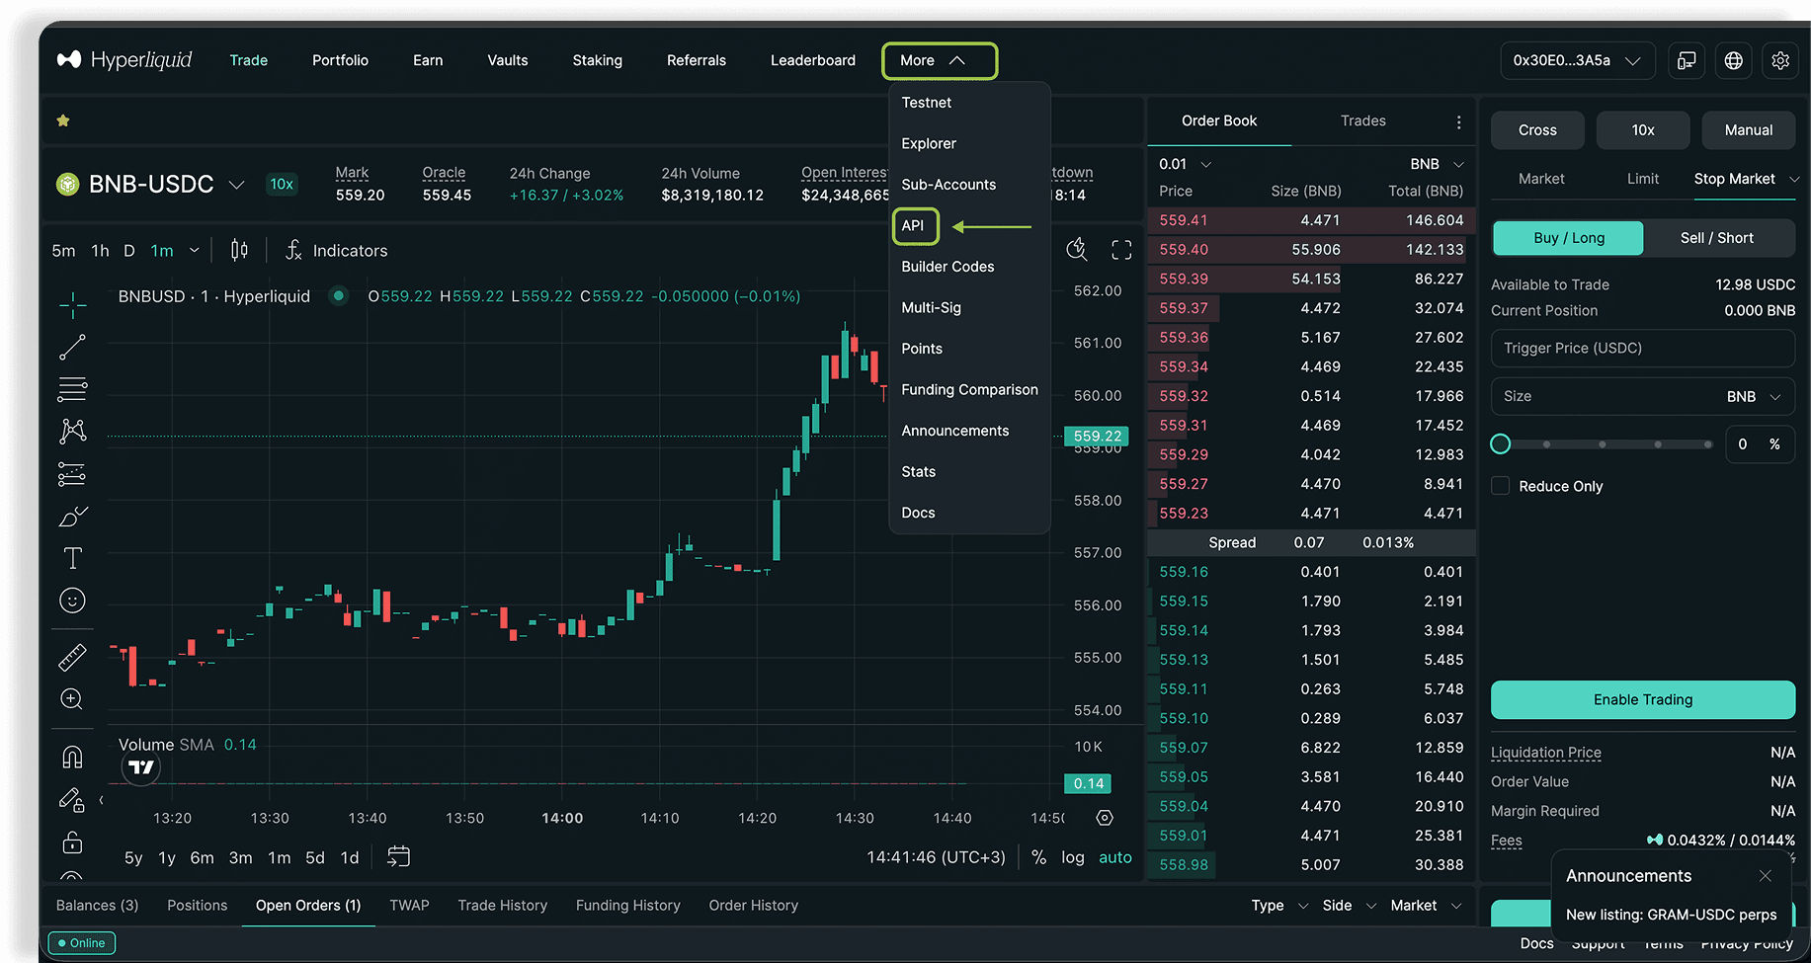Enable the Reduce Only checkbox
Screen dimensions: 1811x963
[x=1500, y=486]
